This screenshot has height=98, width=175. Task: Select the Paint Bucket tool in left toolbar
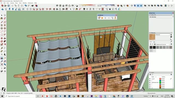2,18
